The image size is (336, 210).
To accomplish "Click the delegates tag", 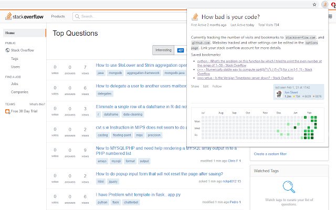I will [104, 93].
